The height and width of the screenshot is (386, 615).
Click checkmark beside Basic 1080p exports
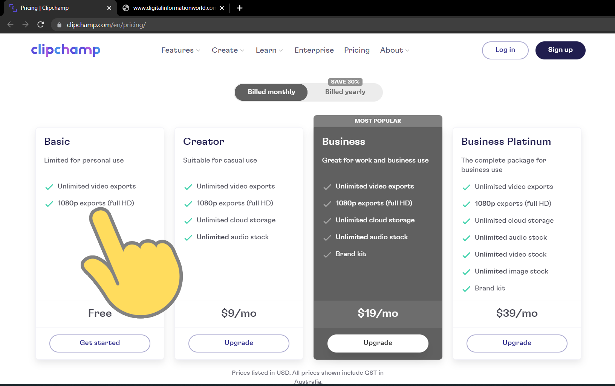tap(49, 204)
